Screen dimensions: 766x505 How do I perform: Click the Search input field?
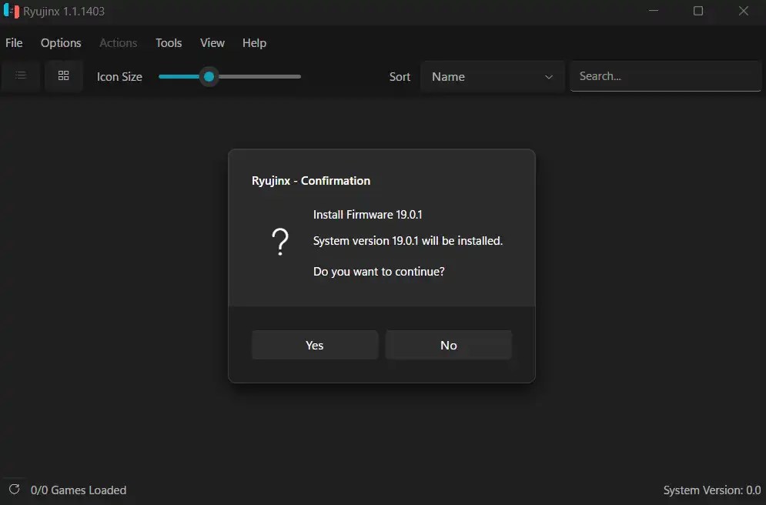(665, 75)
